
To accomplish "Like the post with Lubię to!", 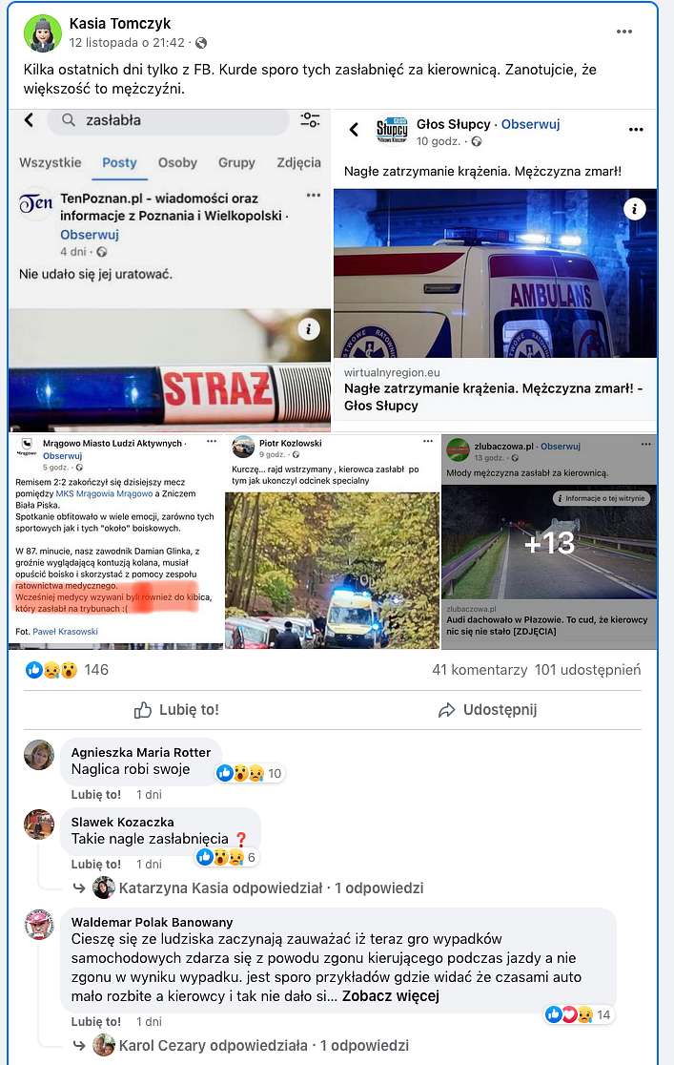I will [176, 710].
